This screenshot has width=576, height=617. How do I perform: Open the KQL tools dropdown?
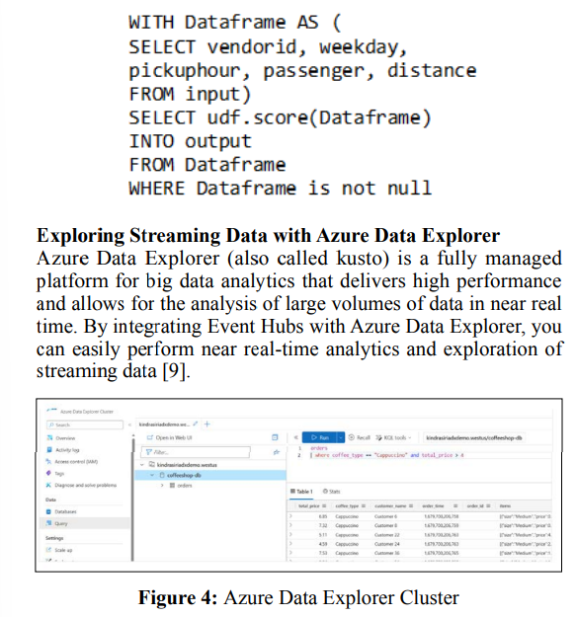tap(393, 437)
